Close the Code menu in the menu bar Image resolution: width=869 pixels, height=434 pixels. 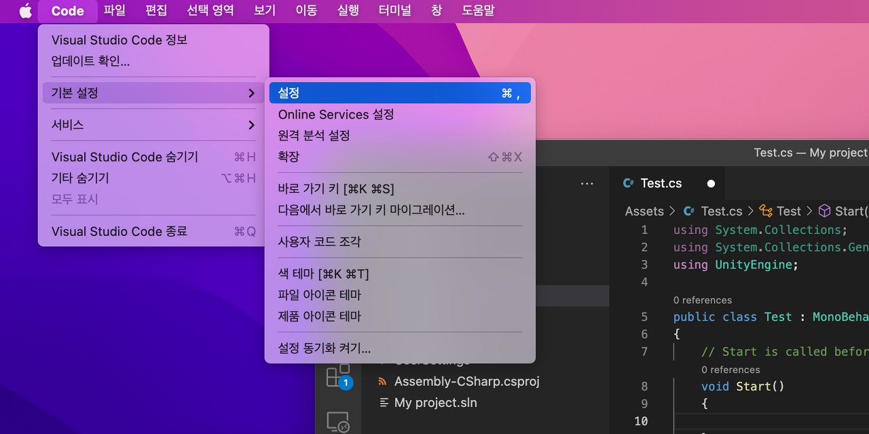[x=68, y=11]
